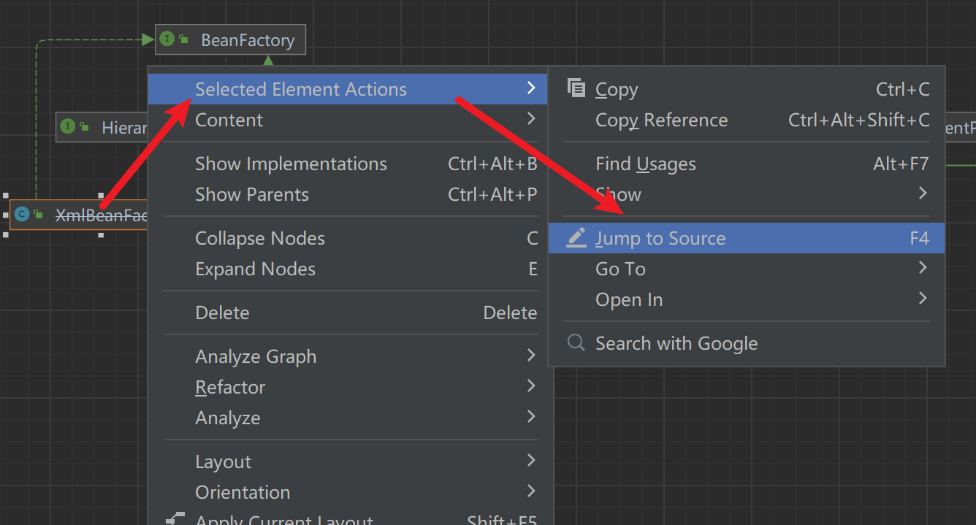This screenshot has height=525, width=976.
Task: Click the Jump to Source pencil icon
Action: (x=576, y=237)
